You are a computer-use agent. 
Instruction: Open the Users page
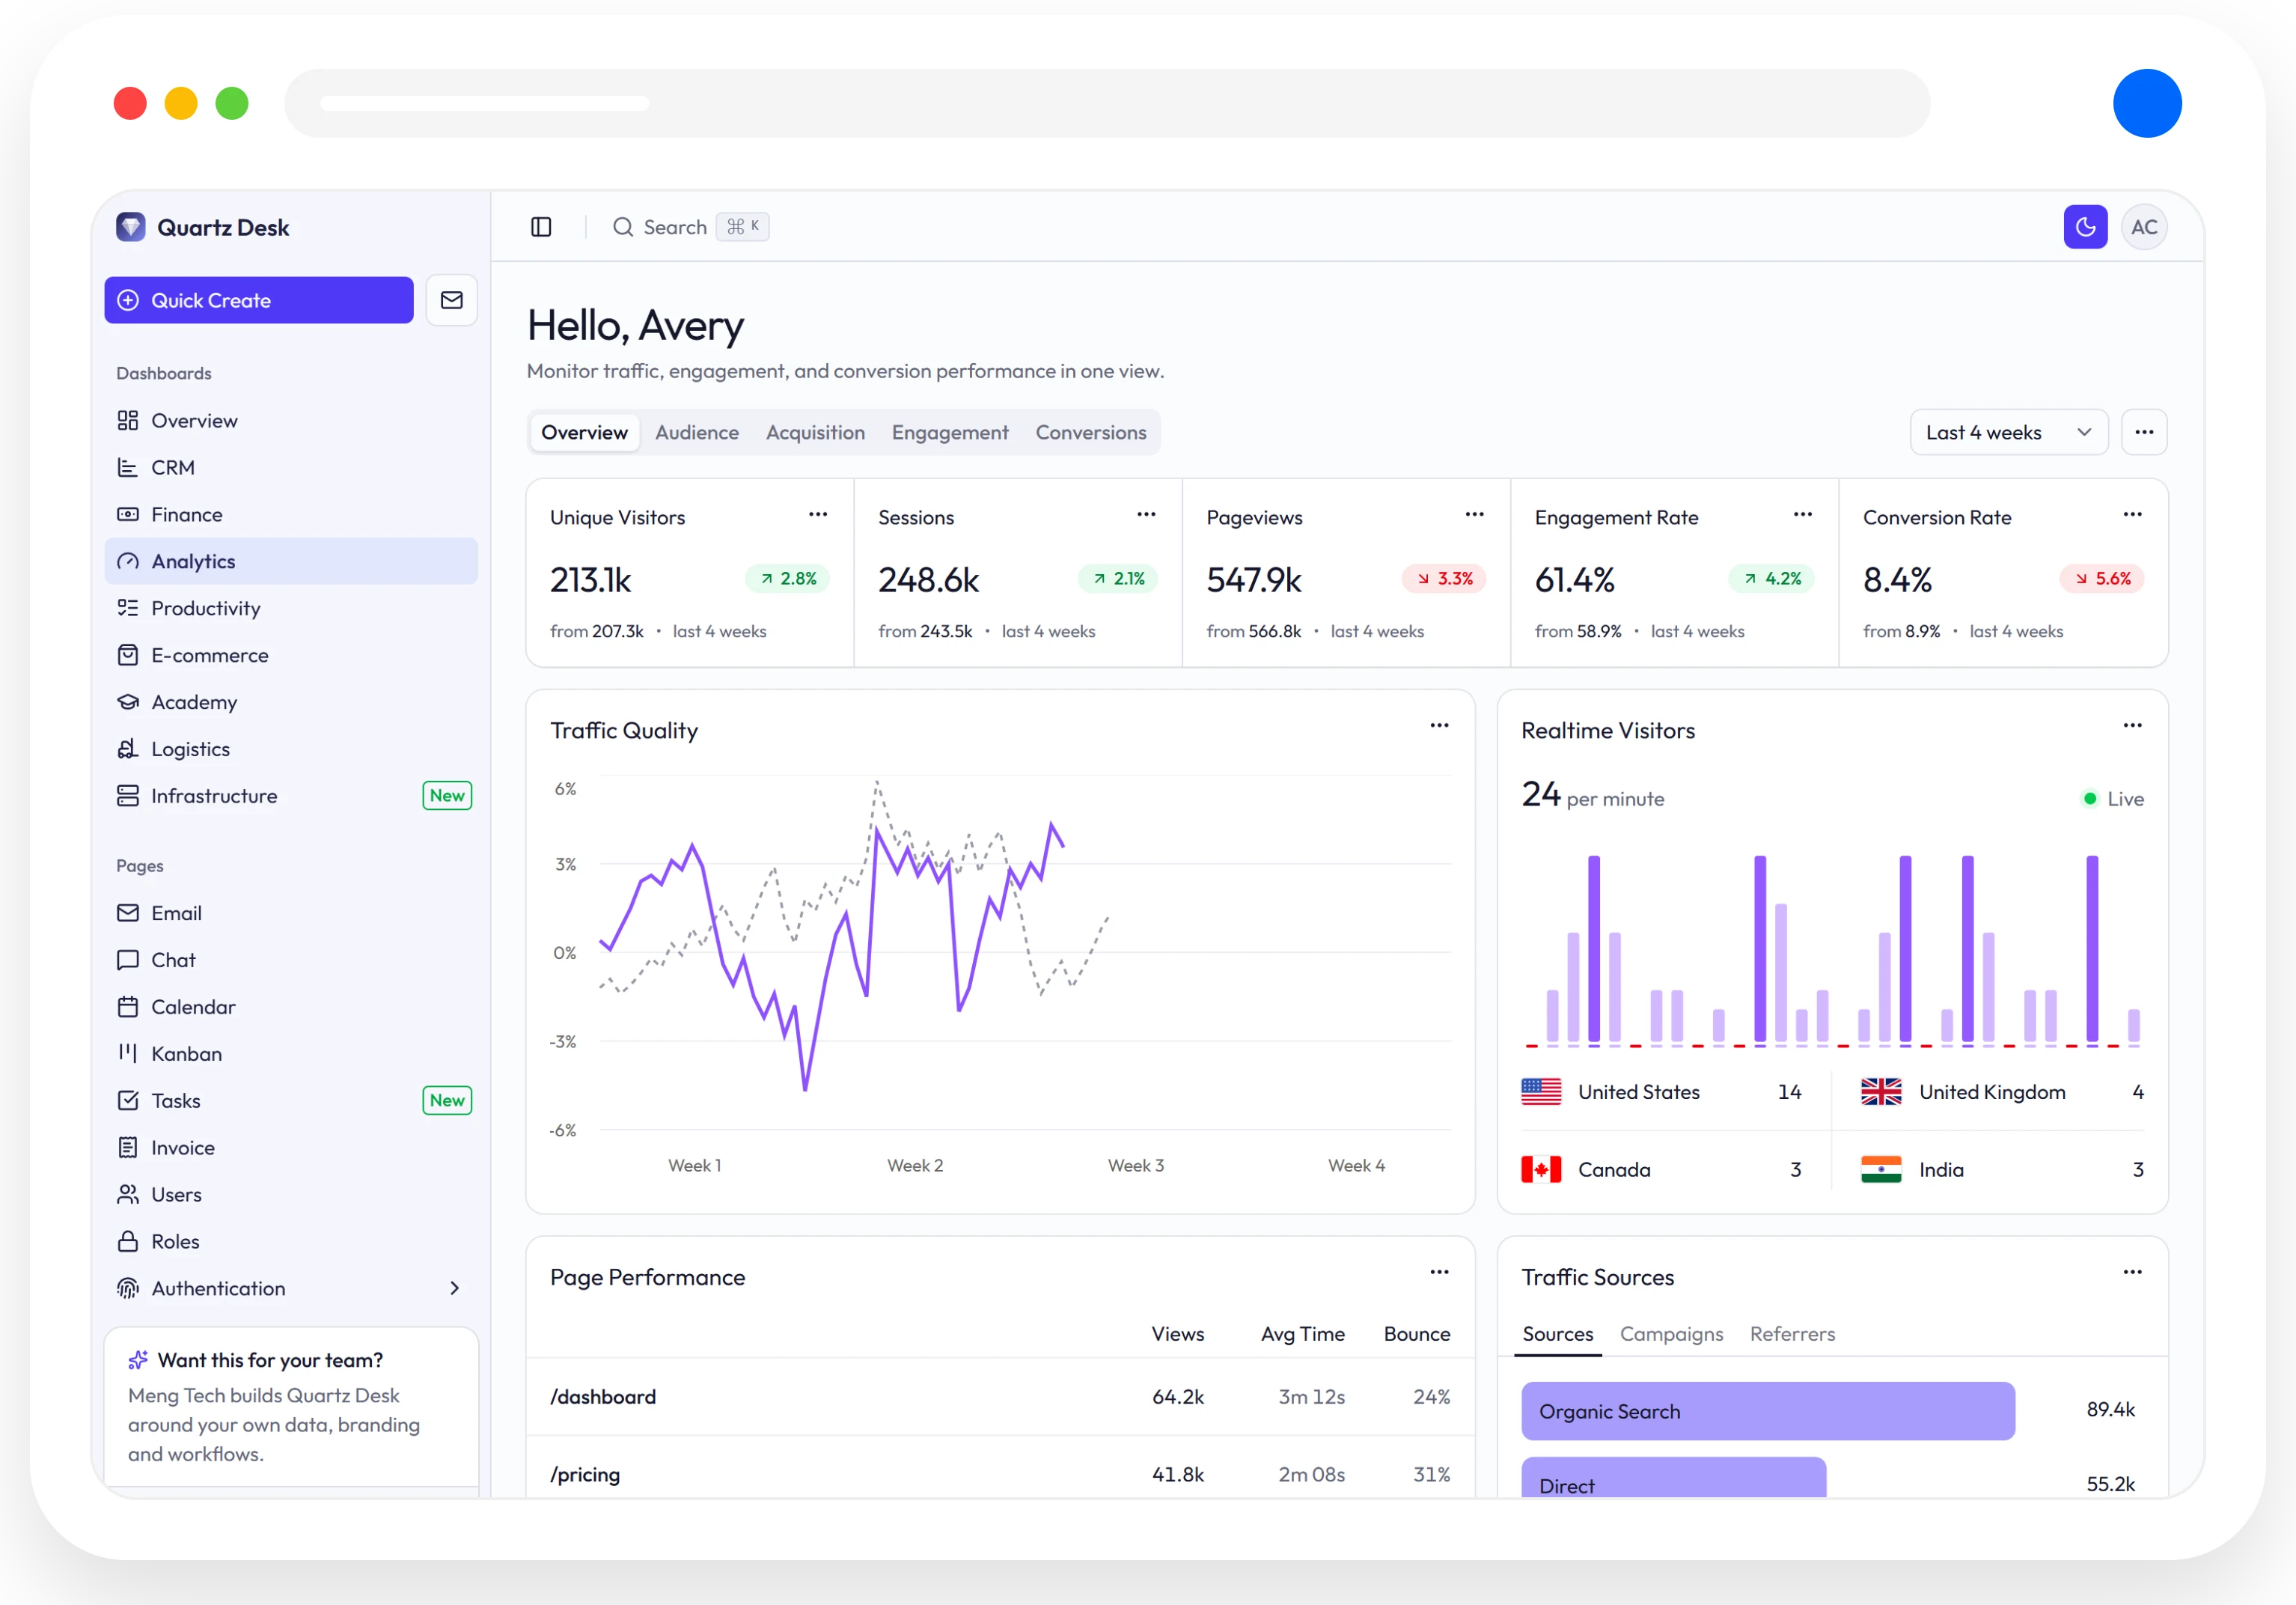point(291,1195)
